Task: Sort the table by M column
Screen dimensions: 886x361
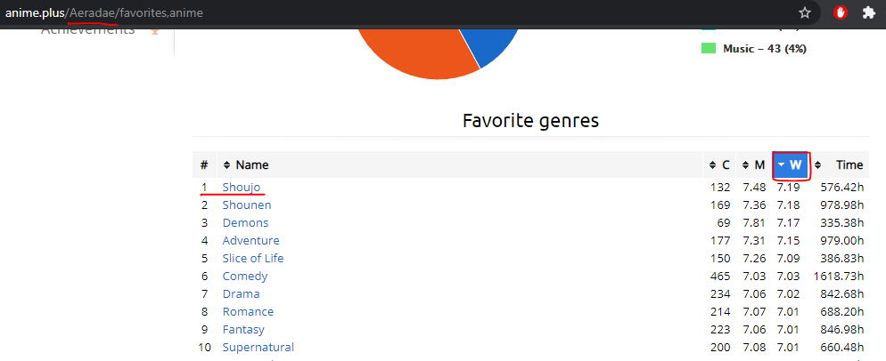Action: click(x=754, y=164)
